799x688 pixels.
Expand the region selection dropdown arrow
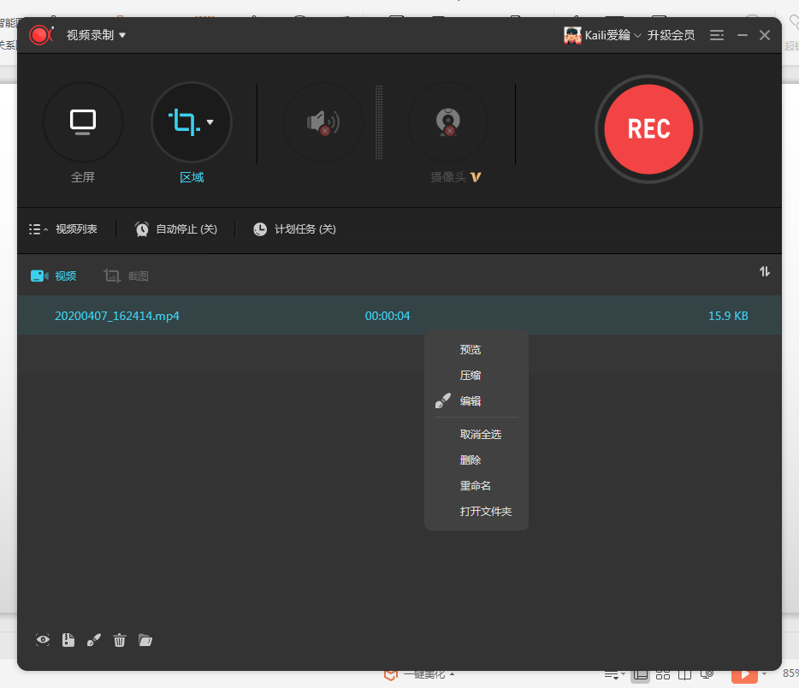[210, 122]
